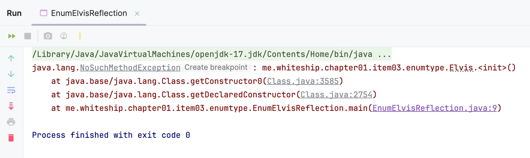Rerun EnumElvisReflection with the green arrows
530x158 pixels.
pos(12,36)
